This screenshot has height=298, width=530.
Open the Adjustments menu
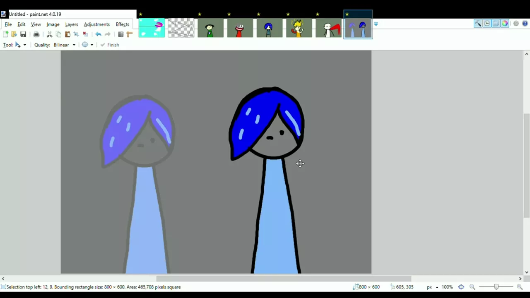pos(97,24)
